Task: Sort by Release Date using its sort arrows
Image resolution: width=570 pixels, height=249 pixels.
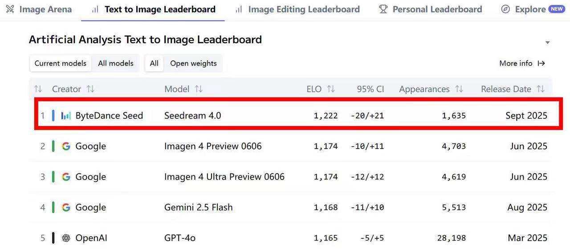Action: click(x=541, y=89)
